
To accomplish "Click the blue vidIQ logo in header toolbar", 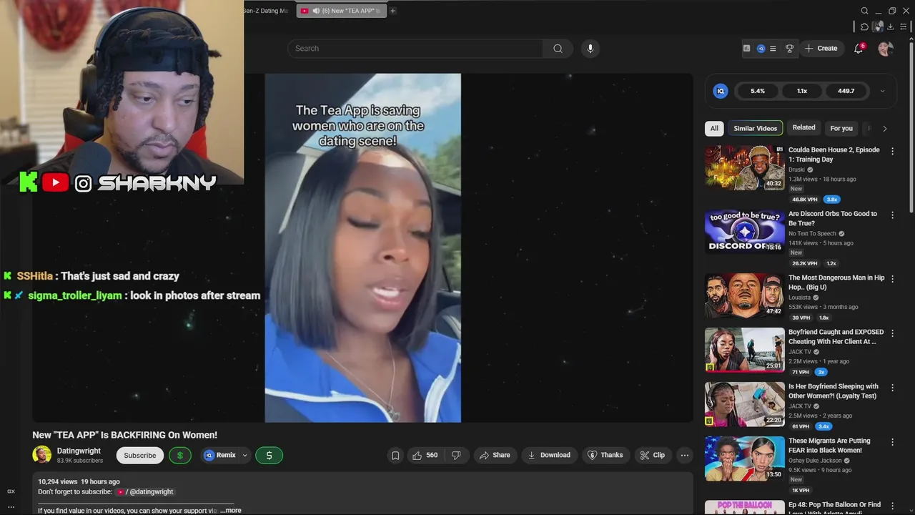I will (x=761, y=49).
